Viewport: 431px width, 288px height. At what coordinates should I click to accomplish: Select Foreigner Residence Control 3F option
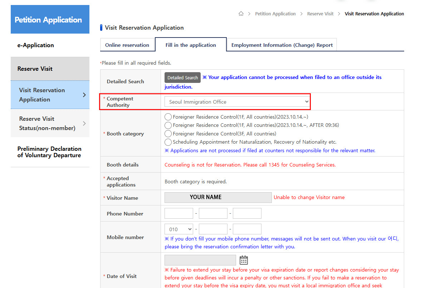point(168,134)
